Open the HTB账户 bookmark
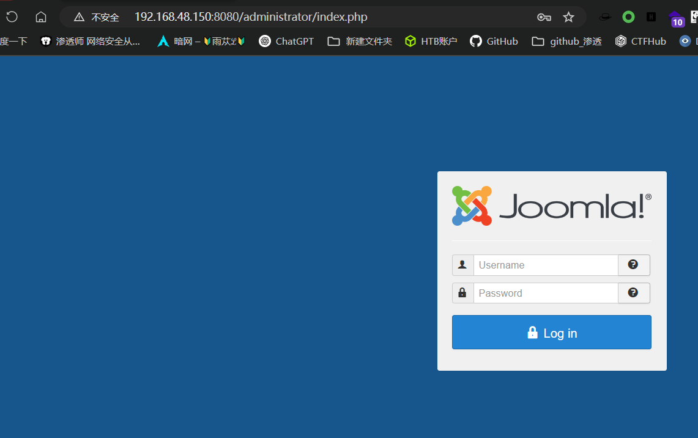The height and width of the screenshot is (438, 698). point(431,42)
